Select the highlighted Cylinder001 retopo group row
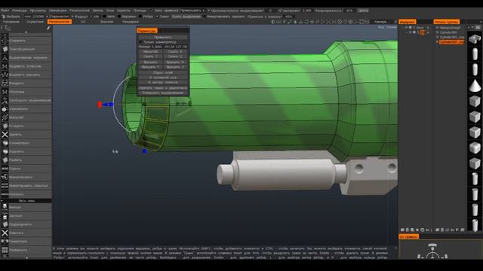The image size is (483, 271). point(451,42)
